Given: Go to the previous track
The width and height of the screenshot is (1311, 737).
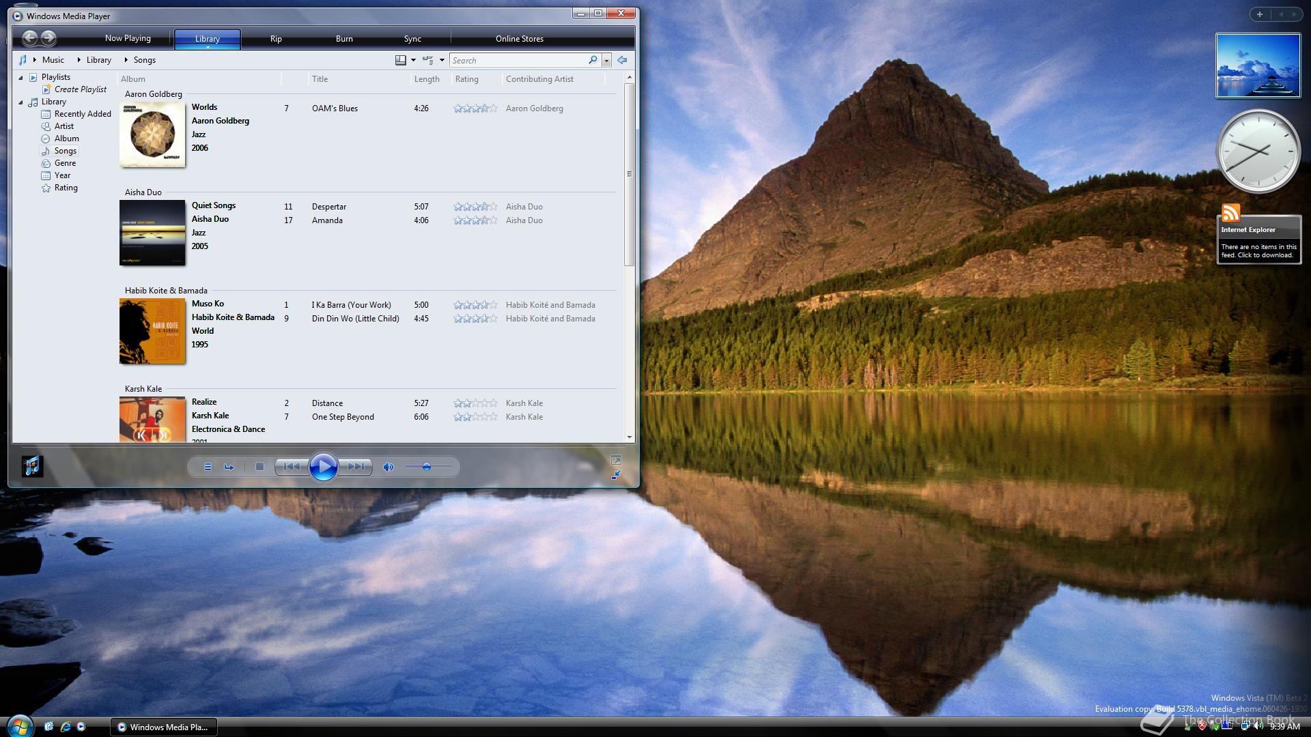Looking at the screenshot, I should [x=292, y=467].
